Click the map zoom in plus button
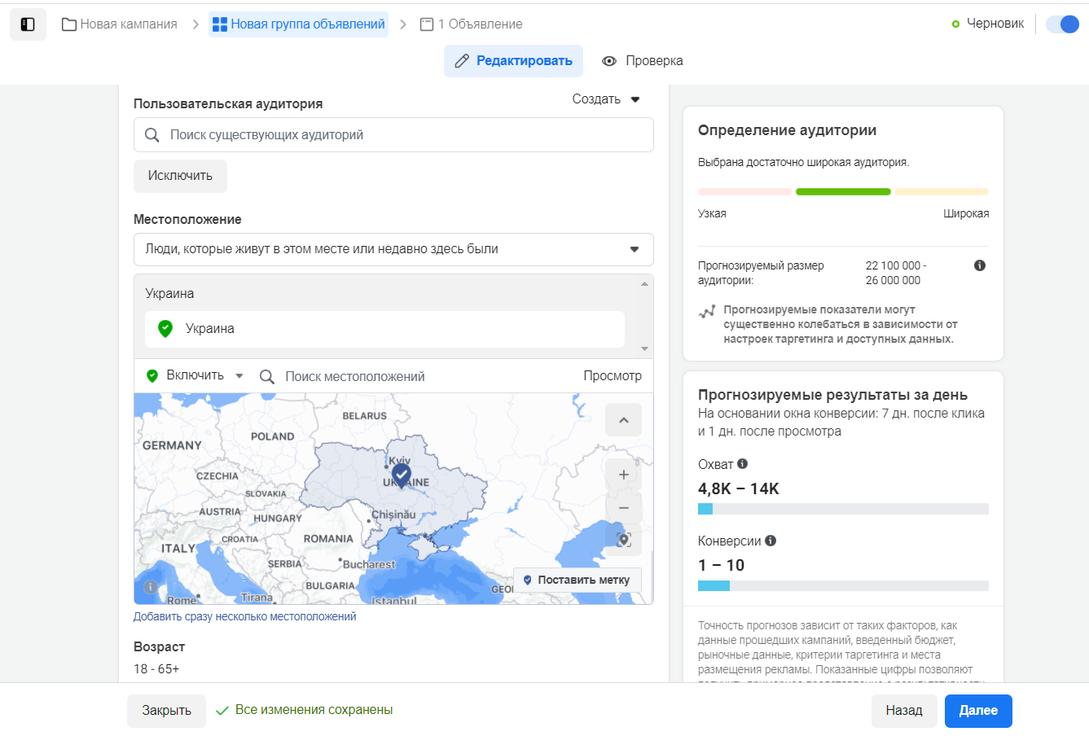The image size is (1089, 736). pyautogui.click(x=623, y=475)
